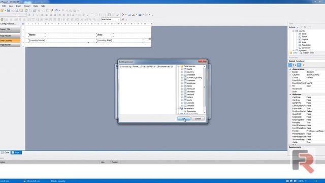Screen dimensions: 325x183
Task: Switch to the Code tab
Action: 5,152
